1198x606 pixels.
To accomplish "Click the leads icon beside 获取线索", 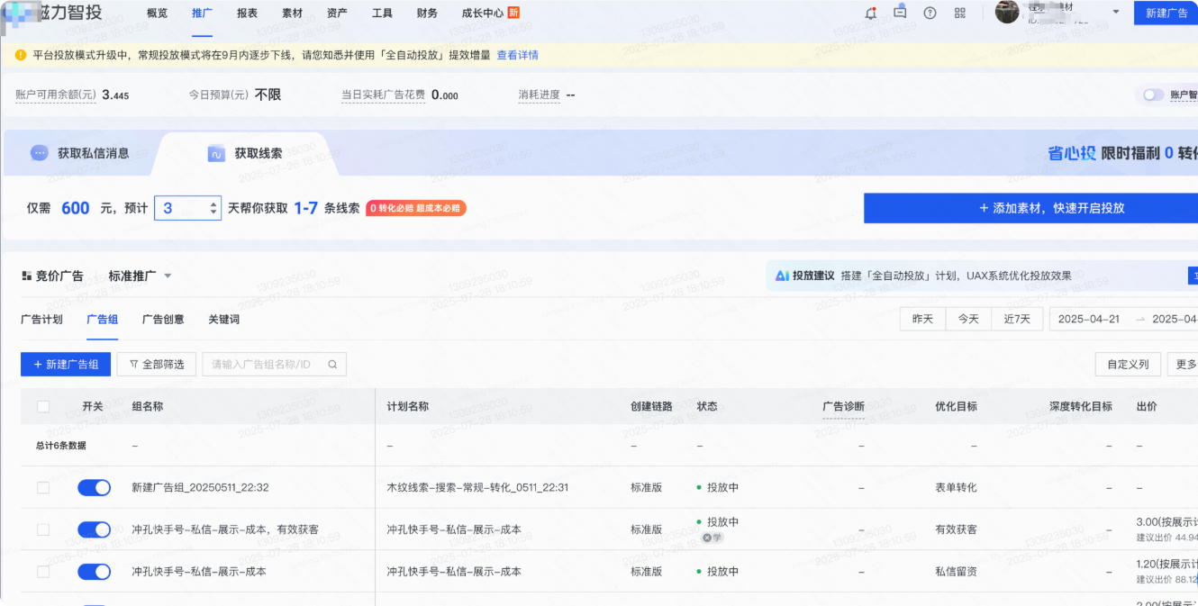I will tap(216, 153).
